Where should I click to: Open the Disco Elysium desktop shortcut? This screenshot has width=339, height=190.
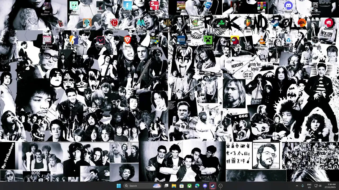pyautogui.click(x=47, y=8)
